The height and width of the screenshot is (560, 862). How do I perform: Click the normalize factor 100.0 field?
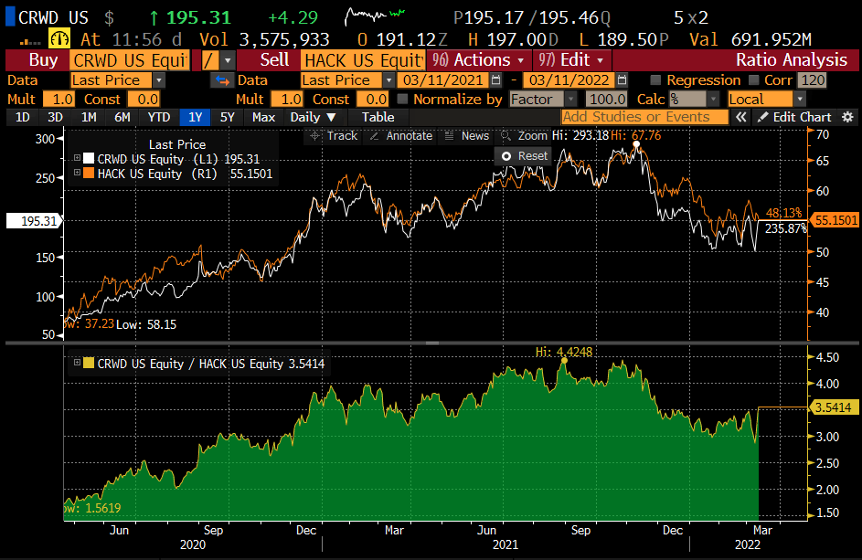tap(606, 99)
